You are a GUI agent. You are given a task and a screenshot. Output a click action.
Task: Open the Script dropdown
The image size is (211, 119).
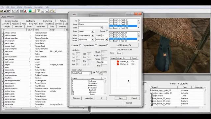tap(101, 28)
